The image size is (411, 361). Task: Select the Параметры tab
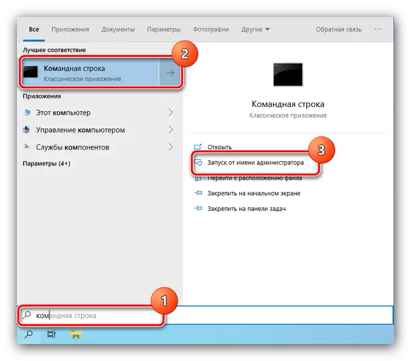coord(164,29)
